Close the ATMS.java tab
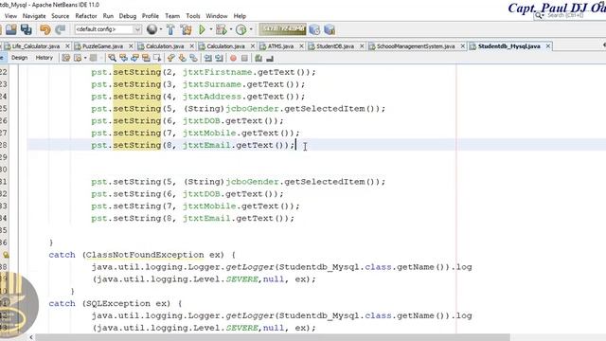This screenshot has width=606, height=341. (301, 46)
